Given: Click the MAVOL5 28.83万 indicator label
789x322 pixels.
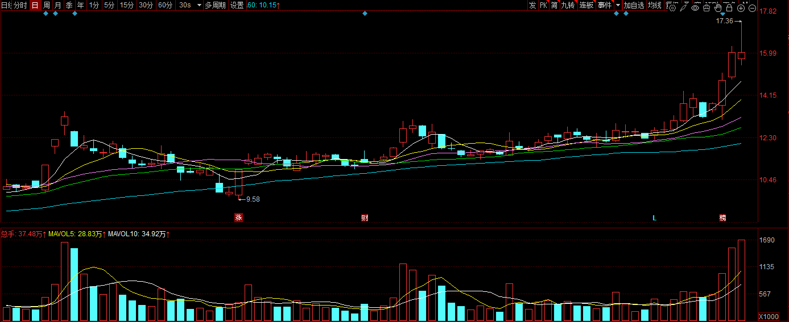Looking at the screenshot, I should (77, 233).
